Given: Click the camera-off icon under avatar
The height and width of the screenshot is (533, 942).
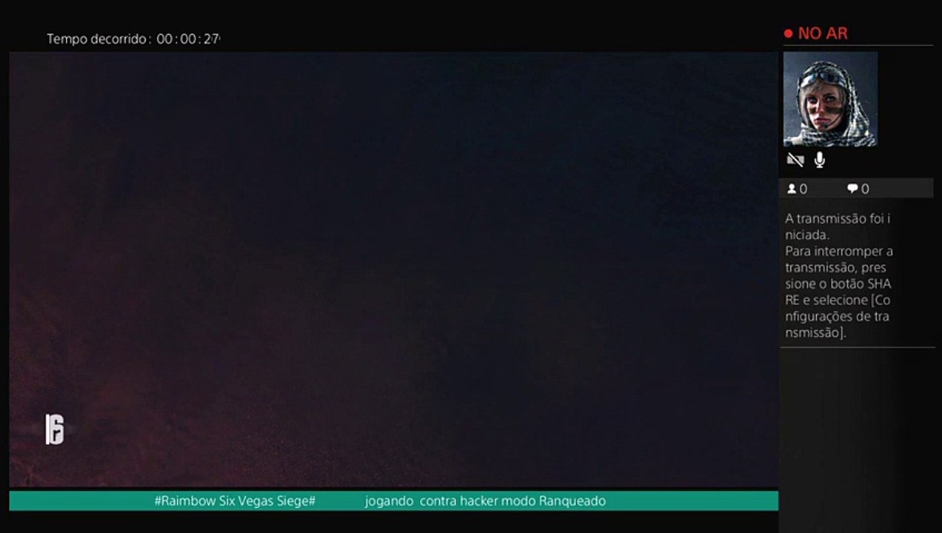Looking at the screenshot, I should click(795, 160).
